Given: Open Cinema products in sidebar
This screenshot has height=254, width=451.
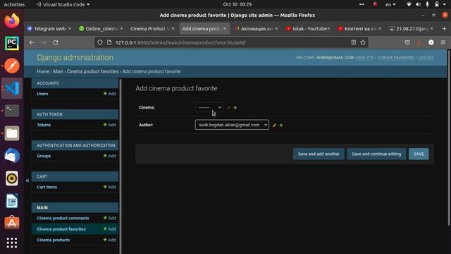Looking at the screenshot, I should pyautogui.click(x=54, y=240).
